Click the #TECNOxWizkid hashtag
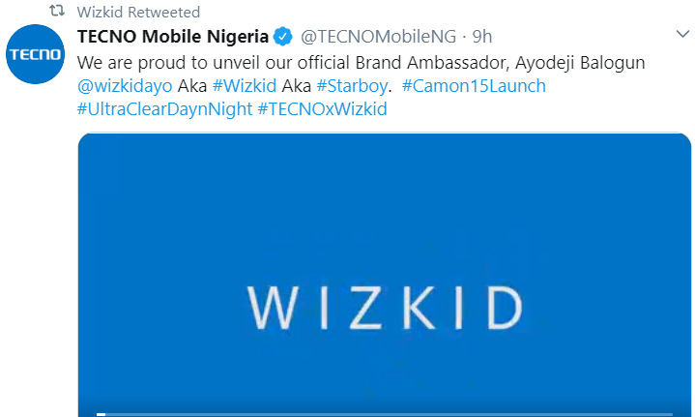The height and width of the screenshot is (417, 695). pos(322,109)
